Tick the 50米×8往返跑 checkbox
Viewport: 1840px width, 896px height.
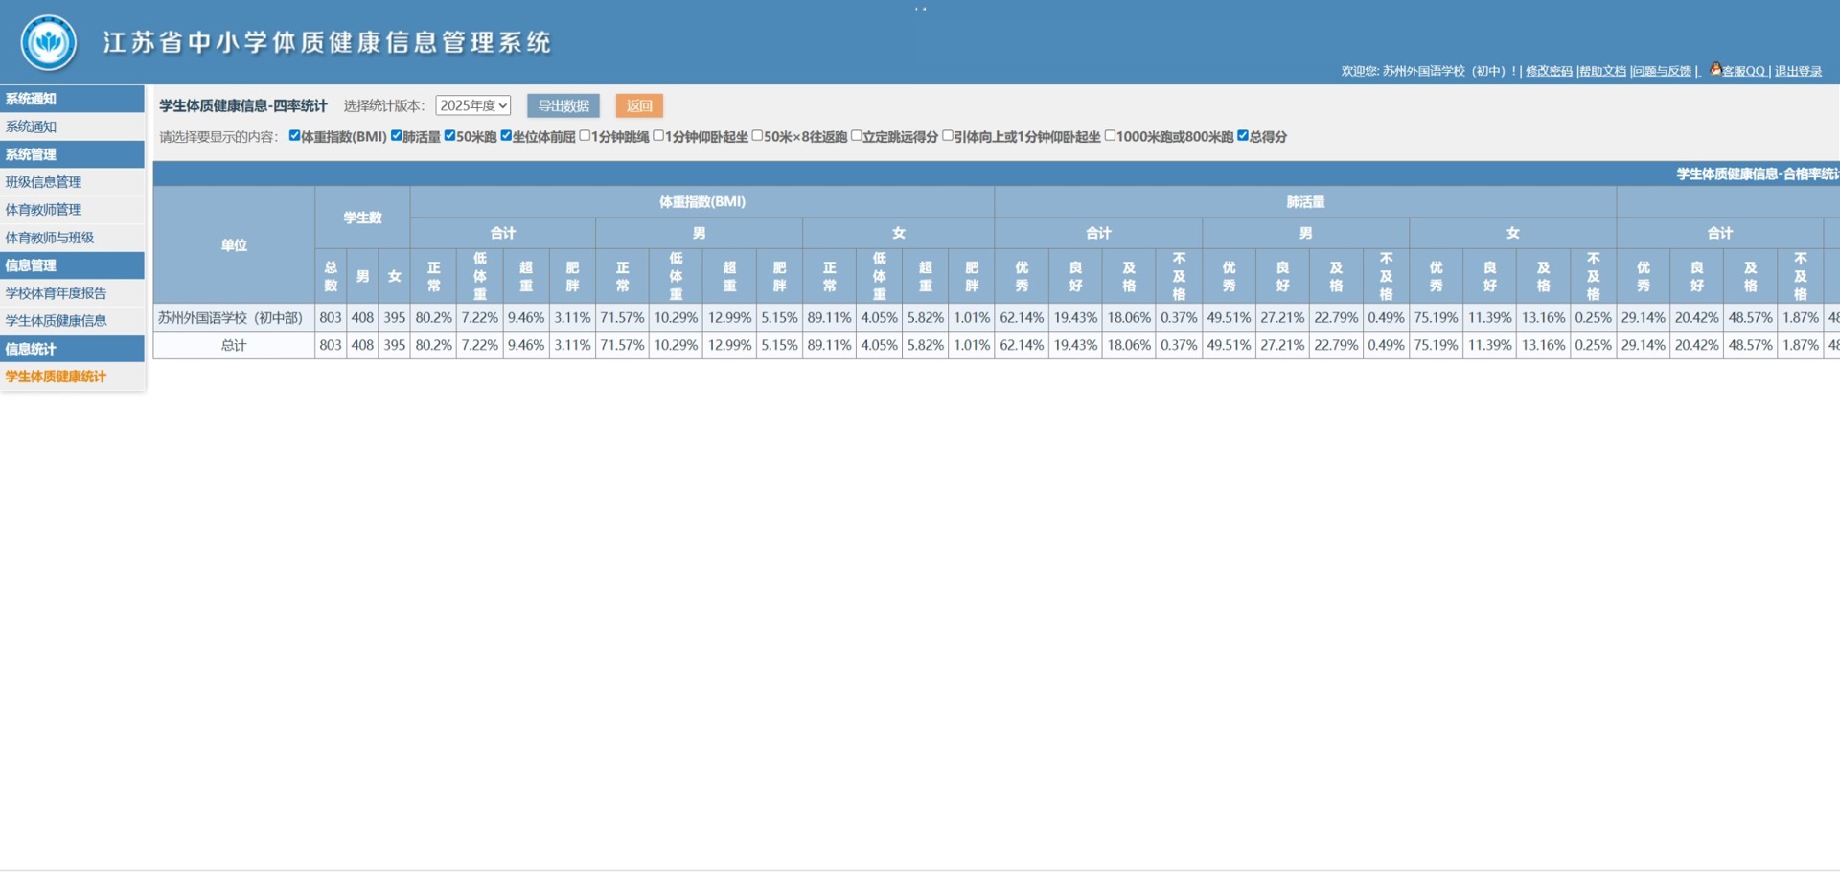tap(757, 136)
